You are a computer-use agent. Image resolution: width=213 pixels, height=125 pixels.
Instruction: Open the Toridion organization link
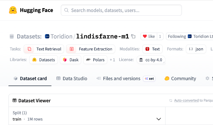point(62,37)
